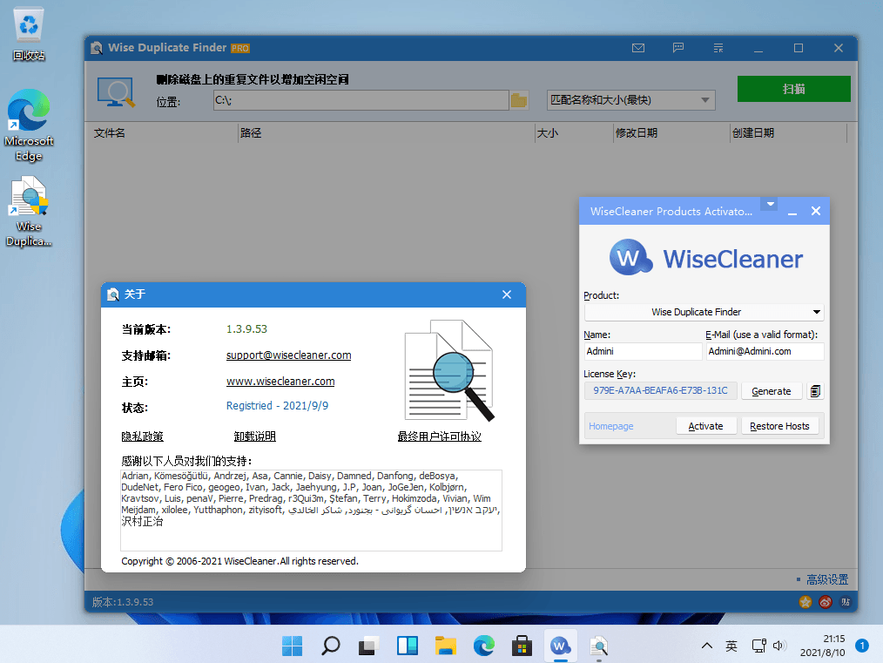The image size is (883, 663).
Task: Open Microsoft Store from taskbar
Action: click(x=522, y=646)
